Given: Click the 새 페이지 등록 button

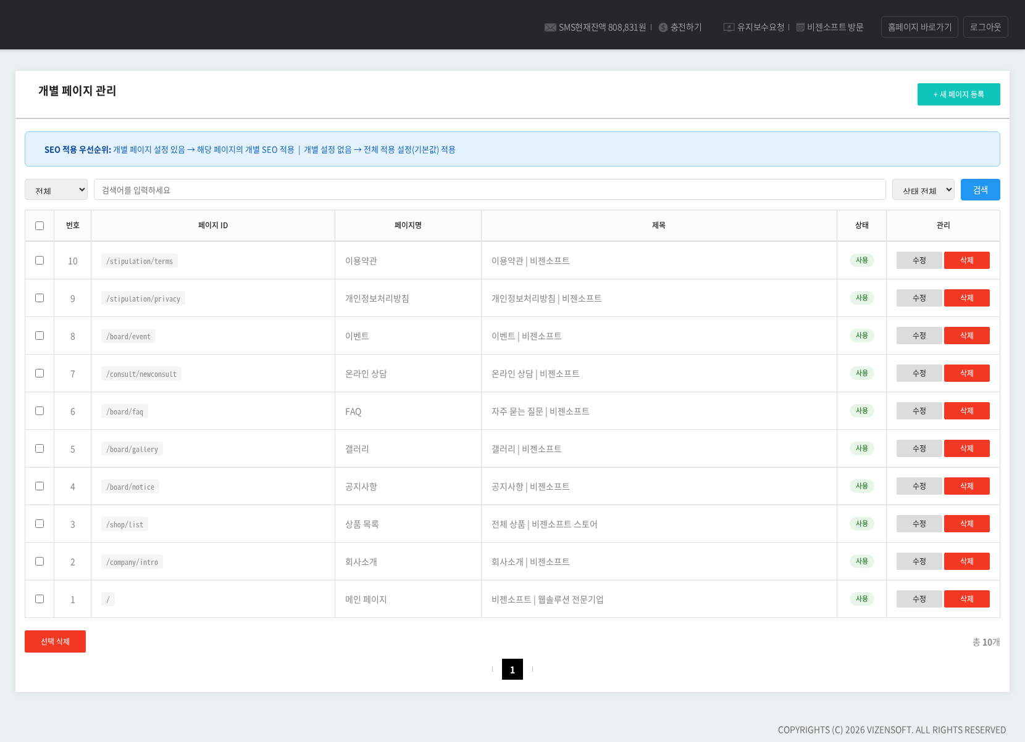Looking at the screenshot, I should (x=958, y=94).
